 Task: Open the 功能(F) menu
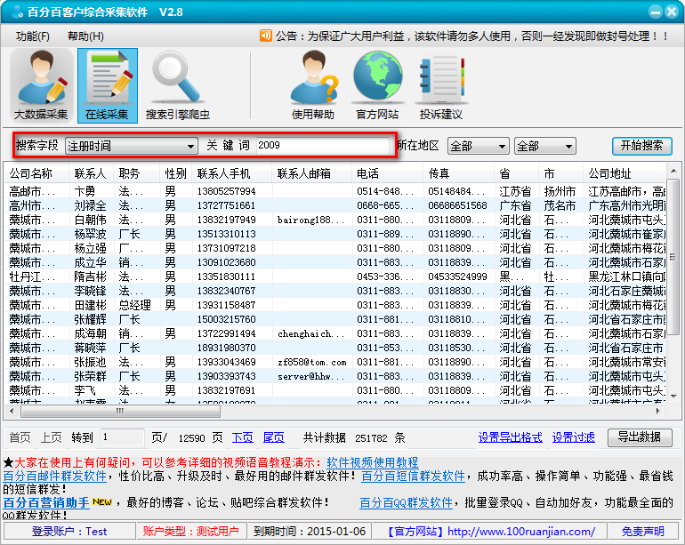pyautogui.click(x=33, y=36)
